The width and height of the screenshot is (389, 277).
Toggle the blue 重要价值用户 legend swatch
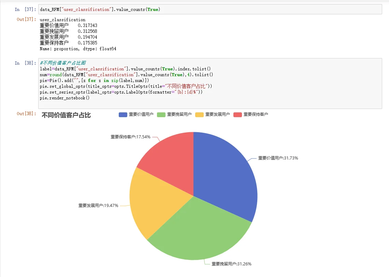coord(123,114)
